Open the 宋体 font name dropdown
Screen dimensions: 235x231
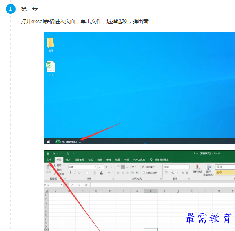[82, 167]
